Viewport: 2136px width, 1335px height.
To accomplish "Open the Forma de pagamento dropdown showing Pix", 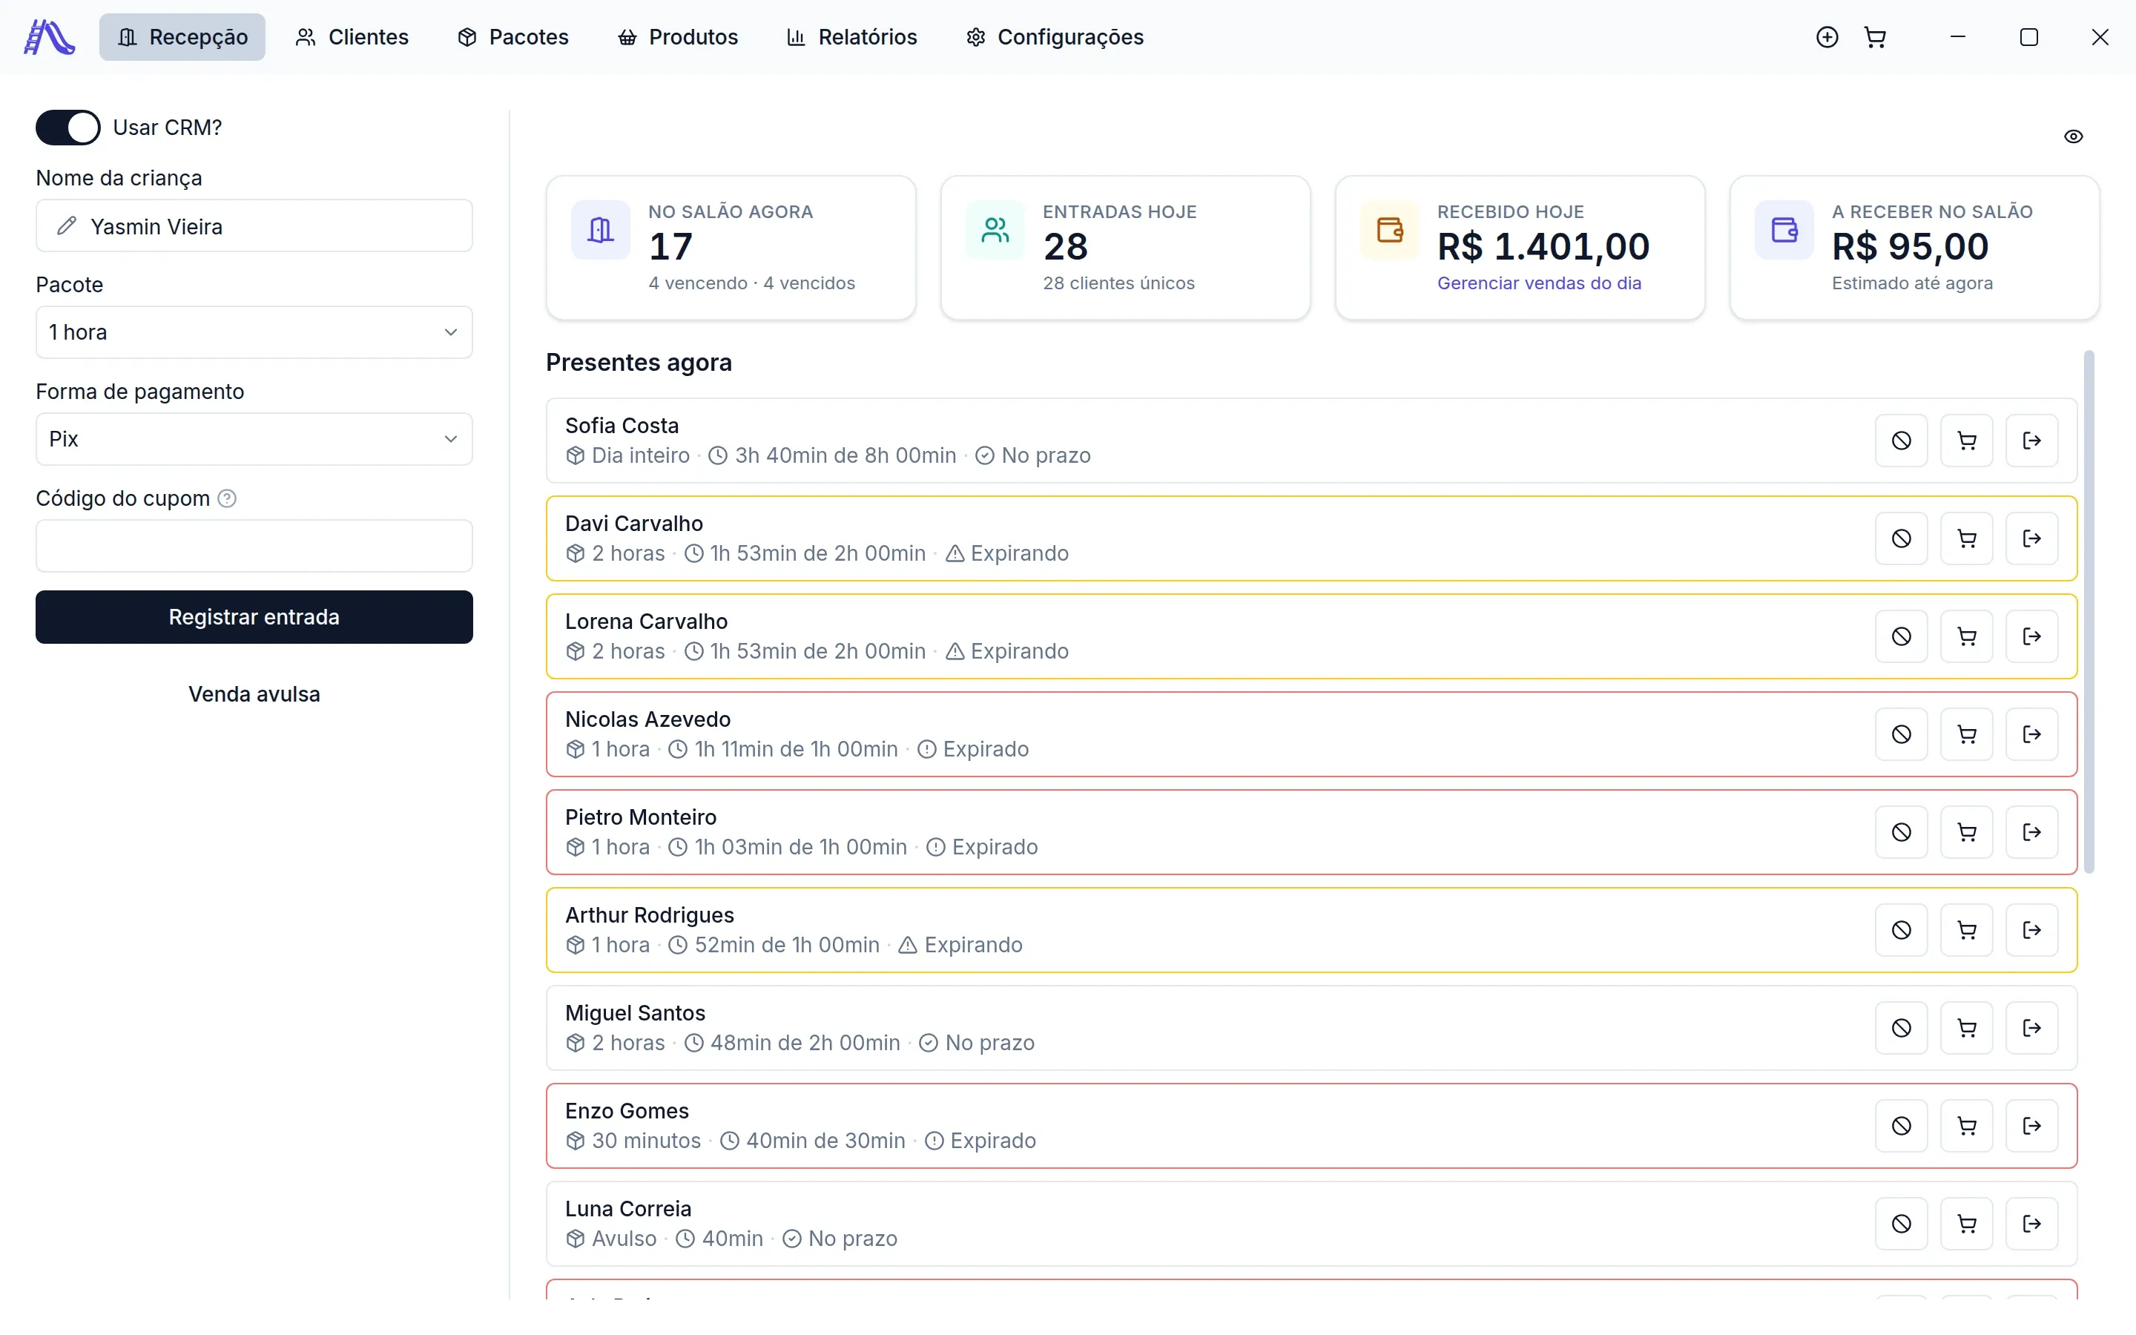I will click(x=254, y=440).
